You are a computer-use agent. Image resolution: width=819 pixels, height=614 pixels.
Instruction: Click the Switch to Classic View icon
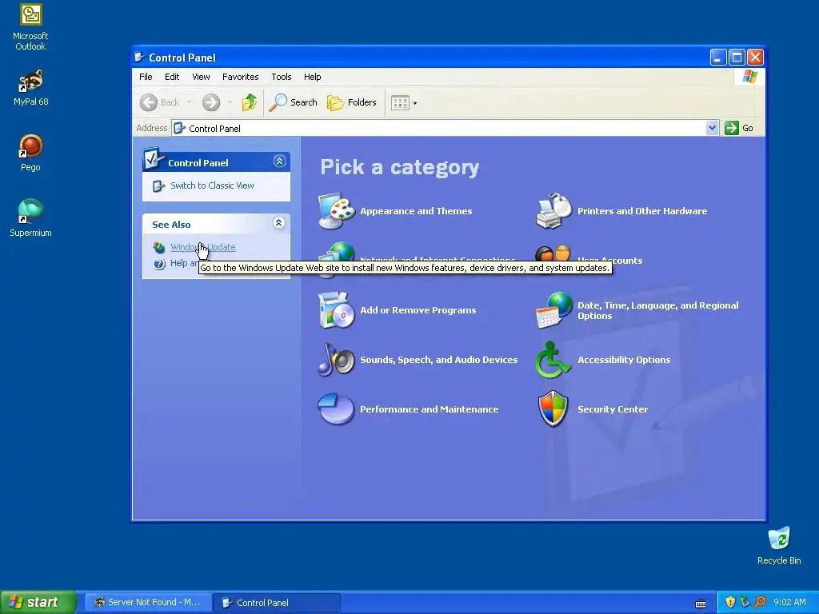(x=159, y=185)
